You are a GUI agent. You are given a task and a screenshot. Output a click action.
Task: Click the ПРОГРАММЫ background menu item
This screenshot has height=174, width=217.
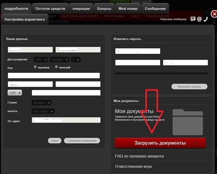point(114,16)
